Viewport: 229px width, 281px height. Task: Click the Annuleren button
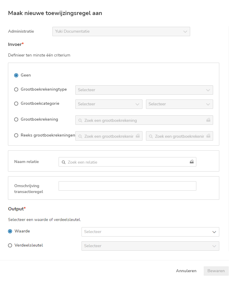tap(186, 271)
